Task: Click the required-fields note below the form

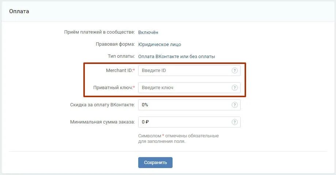Action: click(x=178, y=138)
